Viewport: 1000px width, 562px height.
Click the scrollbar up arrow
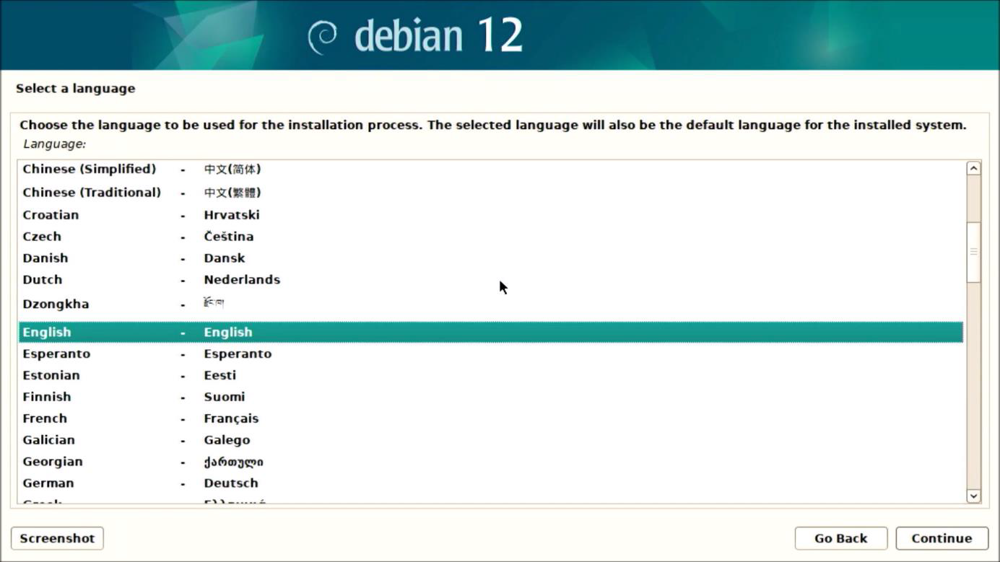click(x=973, y=168)
